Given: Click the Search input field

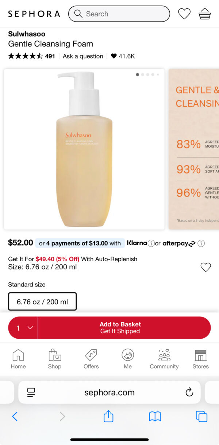Looking at the screenshot, I should (x=119, y=14).
